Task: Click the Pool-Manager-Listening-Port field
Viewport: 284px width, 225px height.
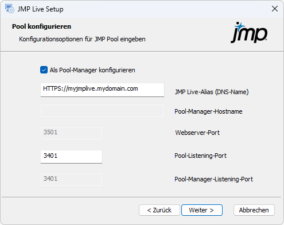Action: (x=71, y=180)
